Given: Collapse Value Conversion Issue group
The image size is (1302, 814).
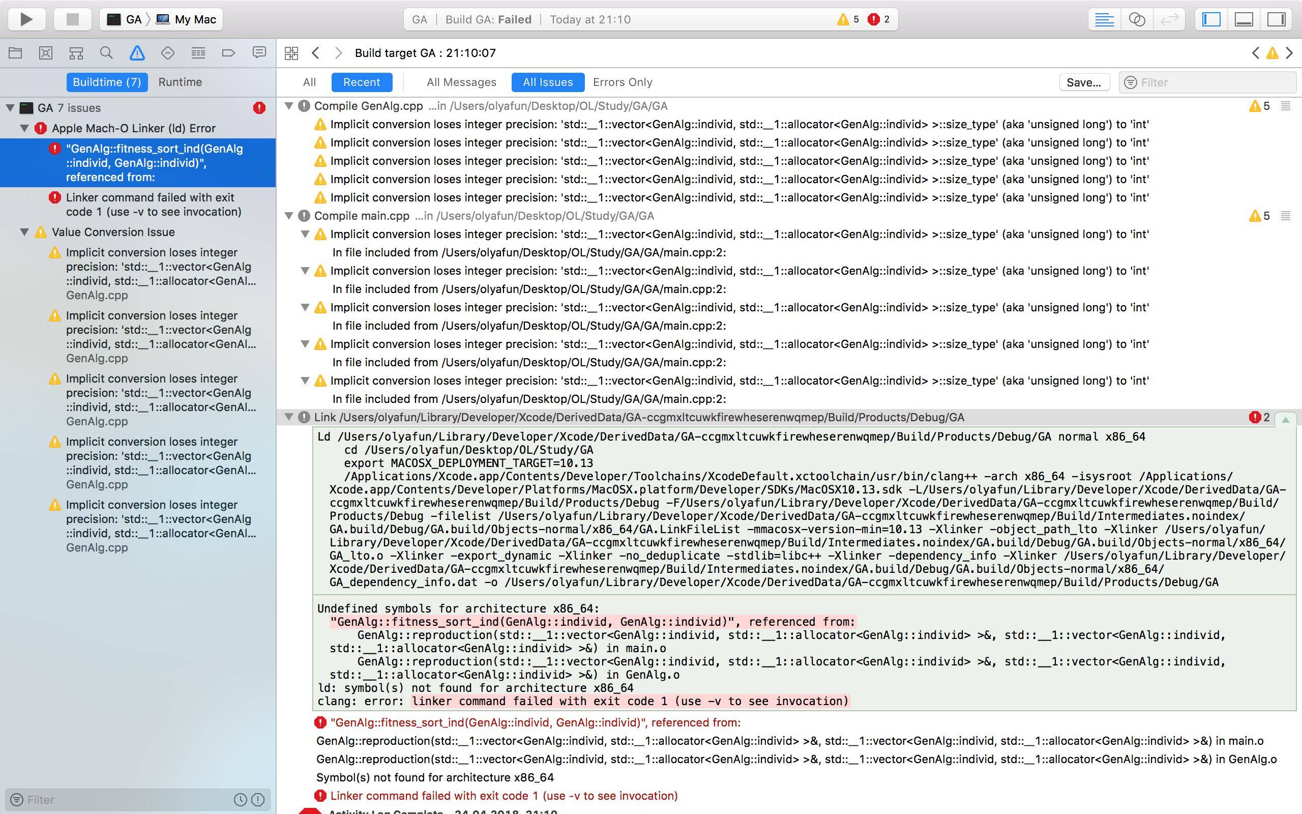Looking at the screenshot, I should pyautogui.click(x=24, y=232).
